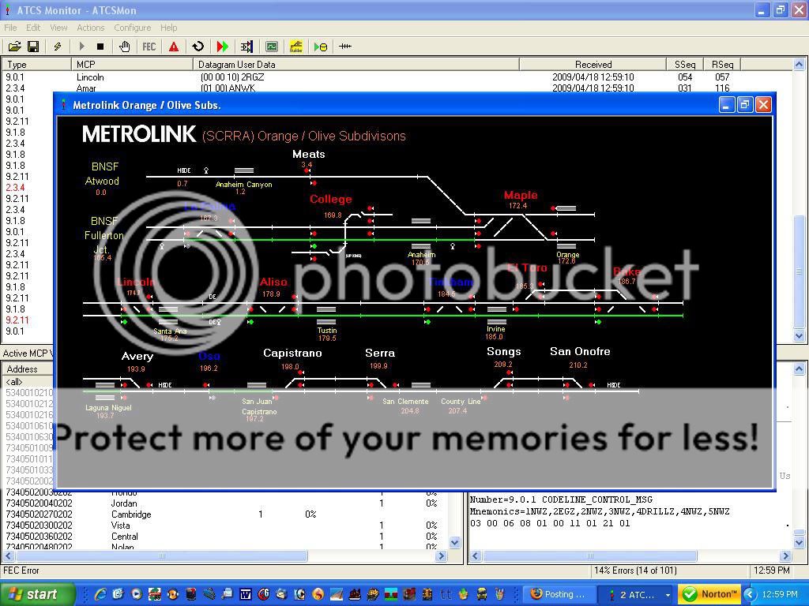Open the Configure menu
Screen dimensions: 809x606
(132, 28)
